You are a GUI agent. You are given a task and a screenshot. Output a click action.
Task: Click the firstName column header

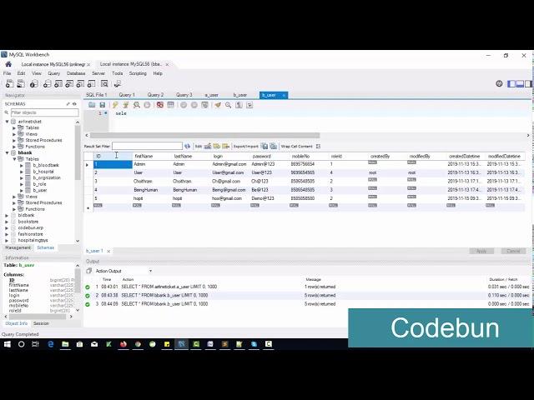click(144, 156)
